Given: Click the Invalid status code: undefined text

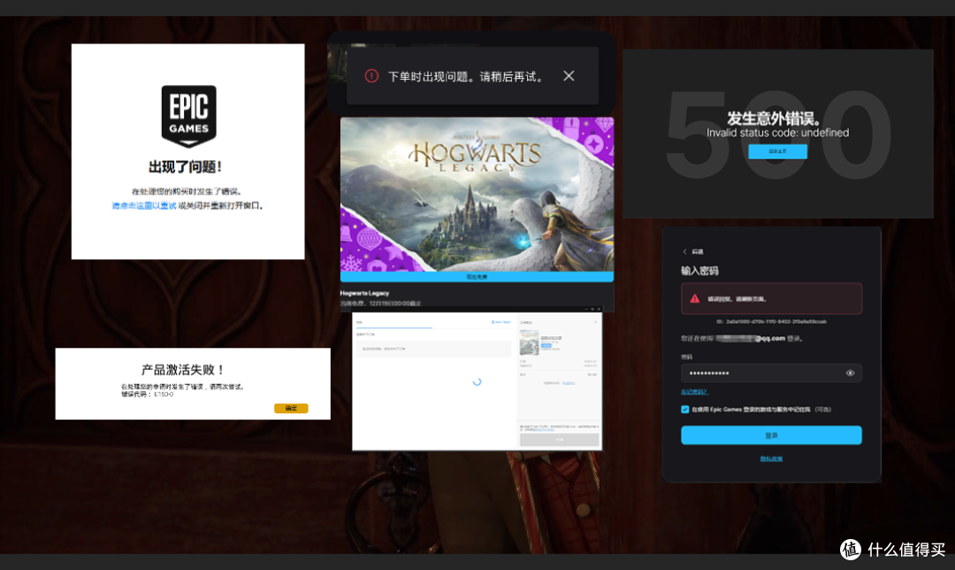Looking at the screenshot, I should click(x=778, y=133).
